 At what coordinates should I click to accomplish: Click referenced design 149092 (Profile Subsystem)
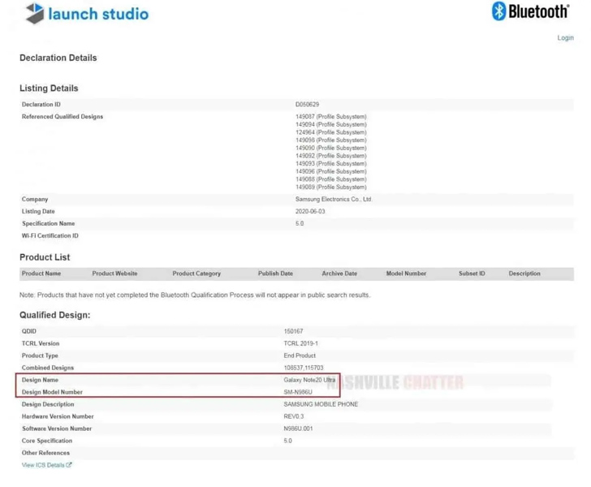330,156
